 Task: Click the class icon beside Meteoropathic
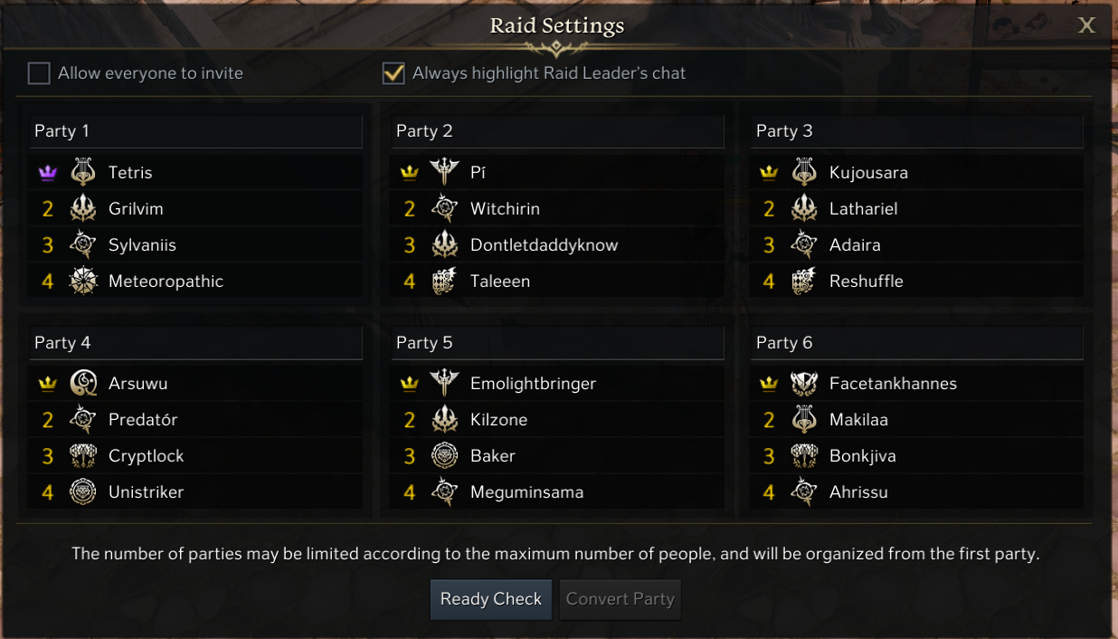83,281
